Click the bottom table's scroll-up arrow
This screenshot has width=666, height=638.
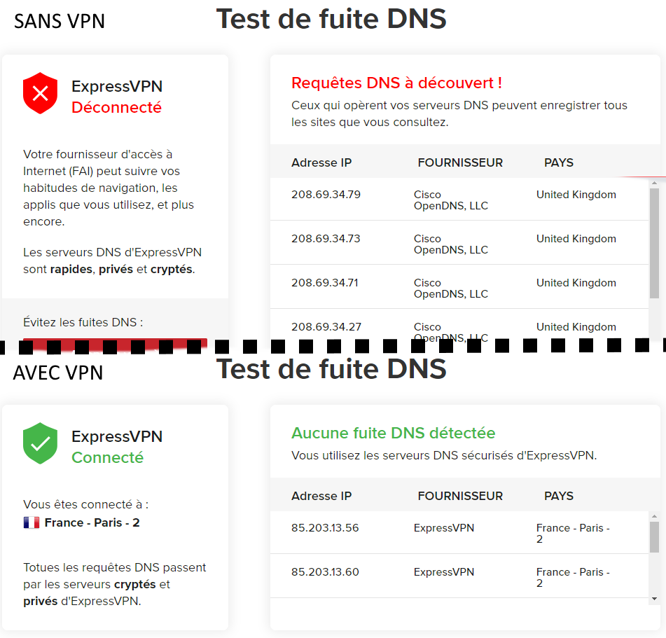click(x=654, y=517)
